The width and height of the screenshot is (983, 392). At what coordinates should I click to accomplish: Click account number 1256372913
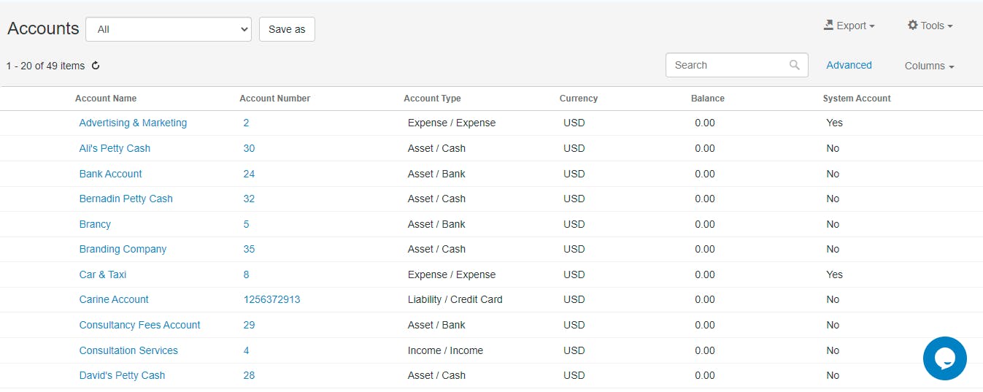click(271, 299)
